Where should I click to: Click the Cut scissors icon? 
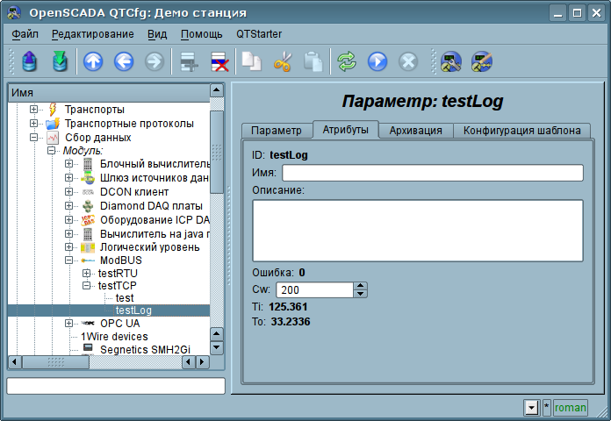283,61
